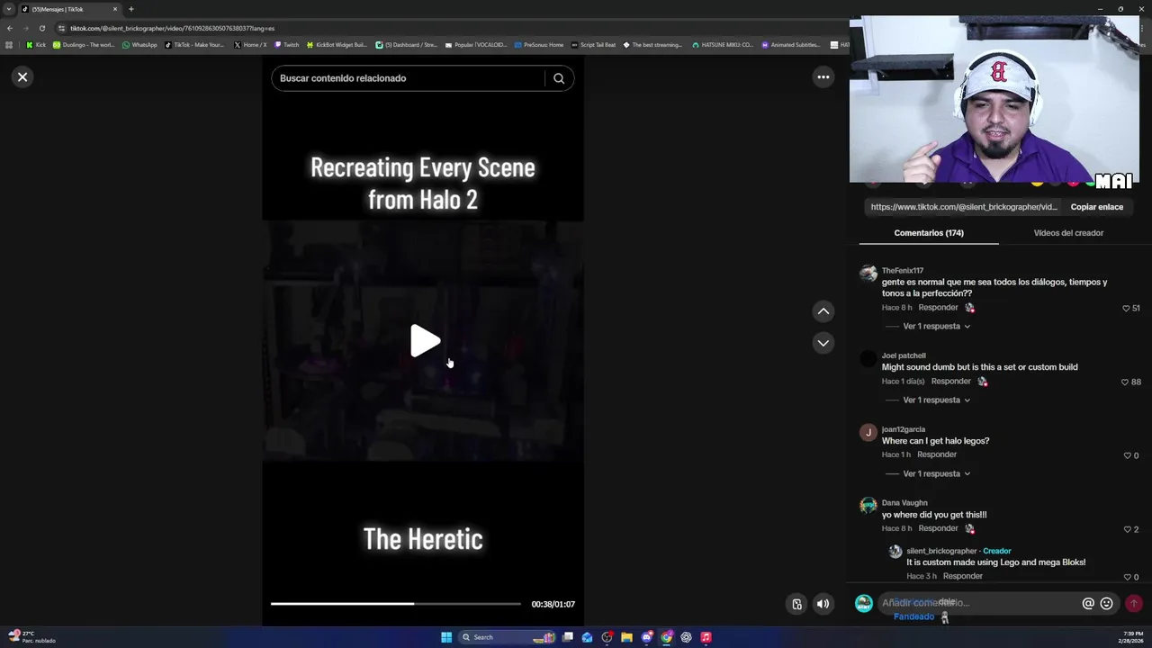The height and width of the screenshot is (648, 1152).
Task: Click the taskbar Search box
Action: coord(508,637)
